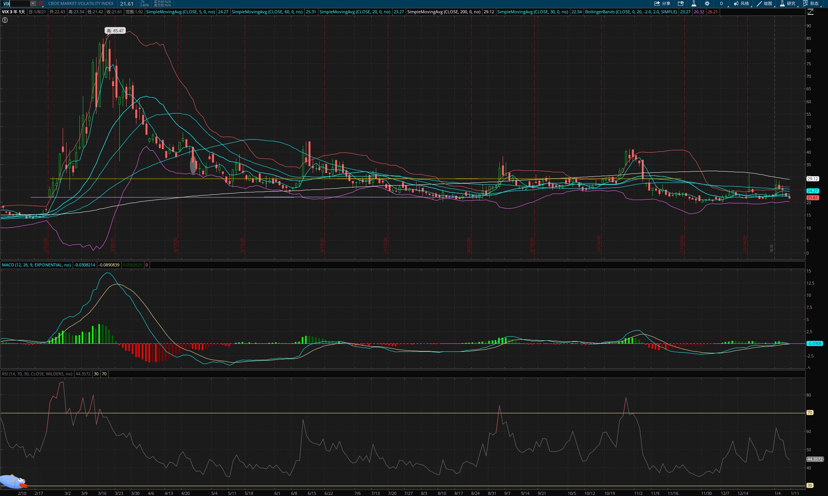Click the chart scale curve icon
This screenshot has height=496, width=828.
tap(810, 12)
